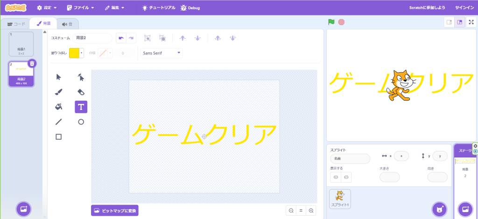478x219 pixels.
Task: Select the Eraser tool
Action: (81, 92)
